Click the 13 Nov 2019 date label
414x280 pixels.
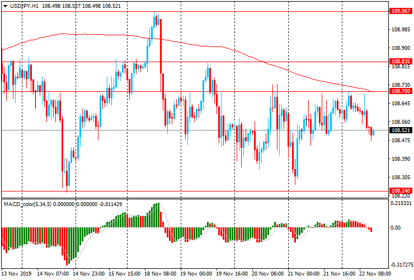(16, 274)
